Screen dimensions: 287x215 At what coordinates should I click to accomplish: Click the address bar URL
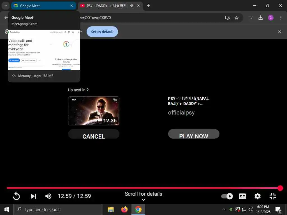(x=95, y=18)
